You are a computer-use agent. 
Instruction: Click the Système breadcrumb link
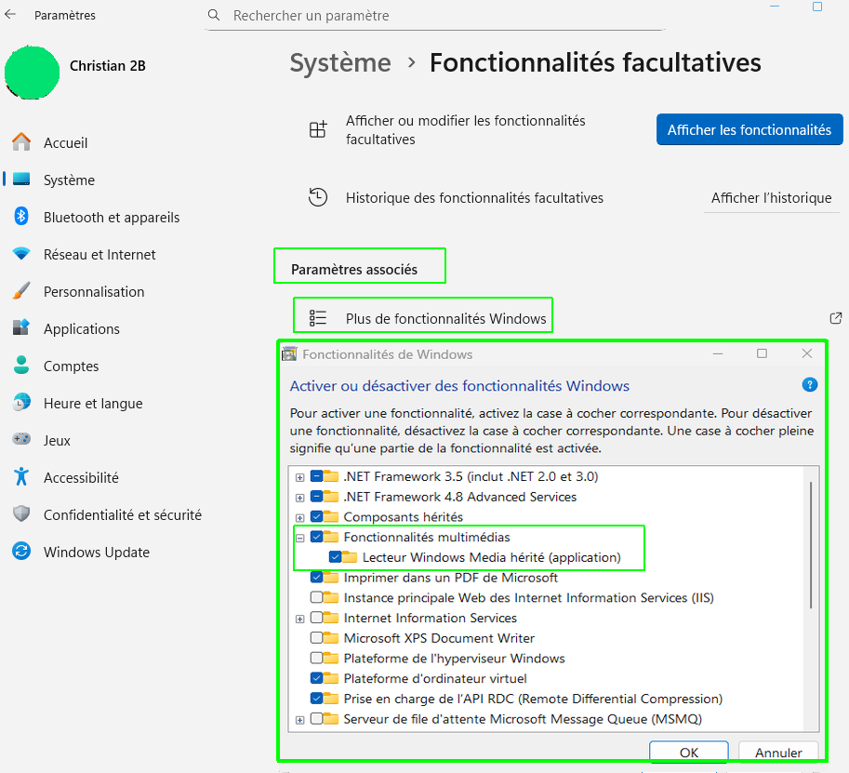point(340,62)
